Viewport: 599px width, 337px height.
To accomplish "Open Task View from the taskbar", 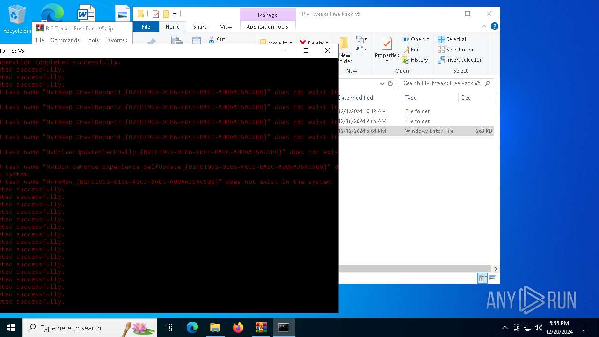I will point(168,328).
